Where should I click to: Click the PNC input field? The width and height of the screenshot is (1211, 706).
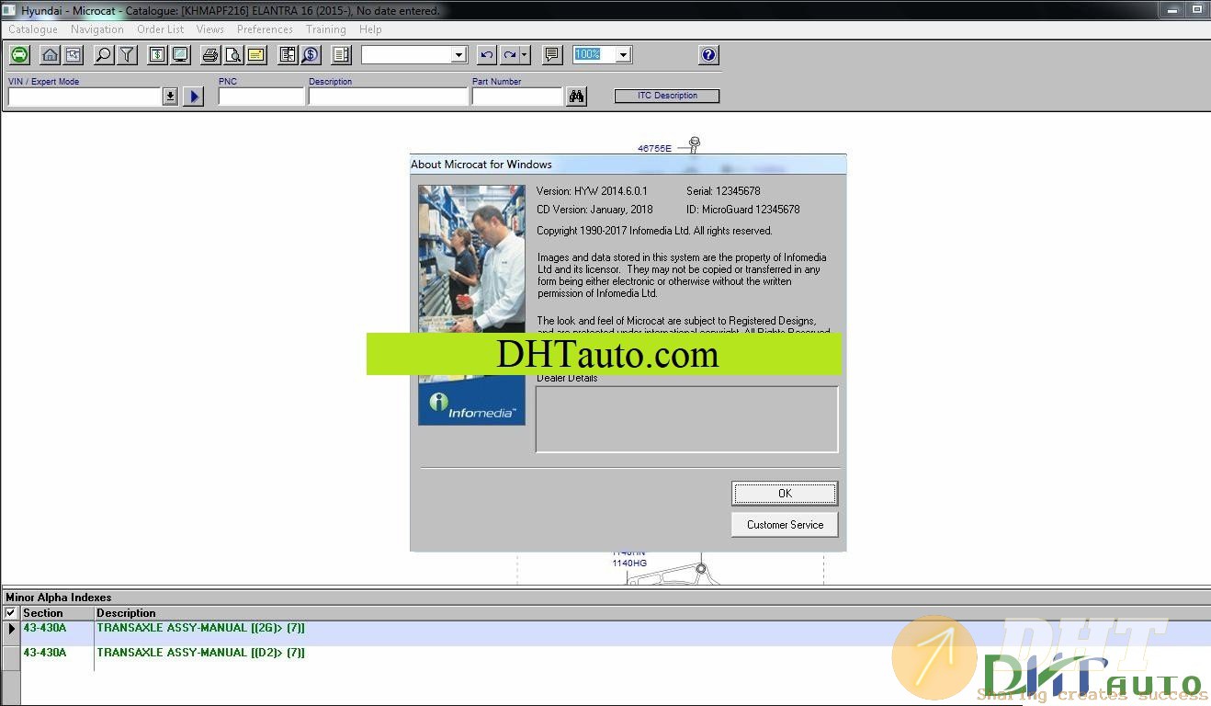coord(262,97)
